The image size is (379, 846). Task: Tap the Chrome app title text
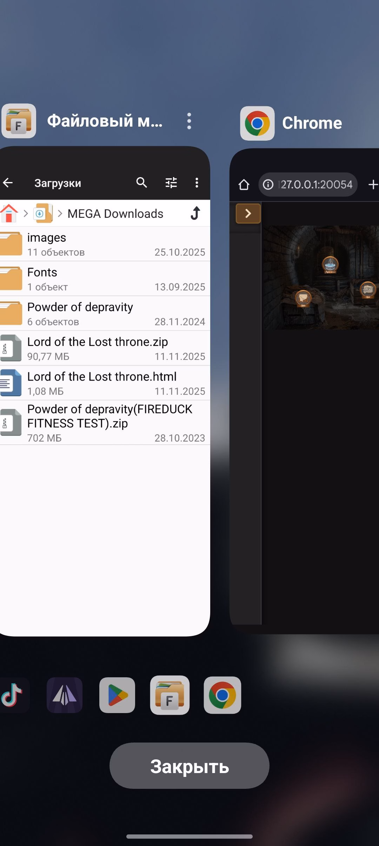pyautogui.click(x=312, y=123)
